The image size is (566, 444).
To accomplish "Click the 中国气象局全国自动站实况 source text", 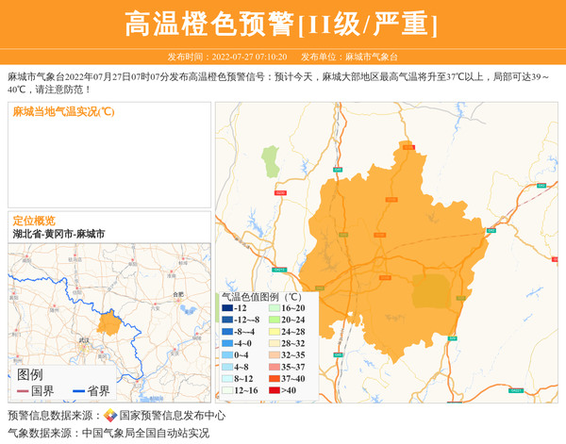I will point(145,434).
